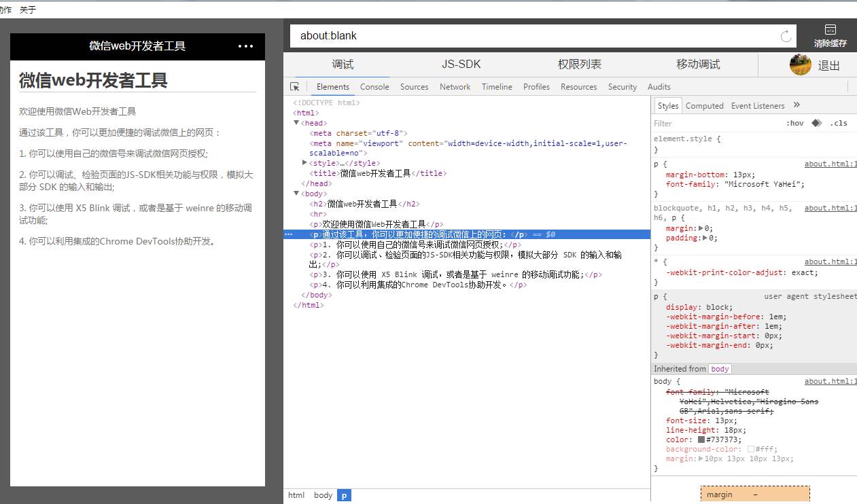Image resolution: width=857 pixels, height=504 pixels.
Task: Toggle the .cls class editor
Action: 839,124
